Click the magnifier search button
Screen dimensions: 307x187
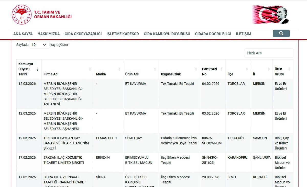point(281,33)
